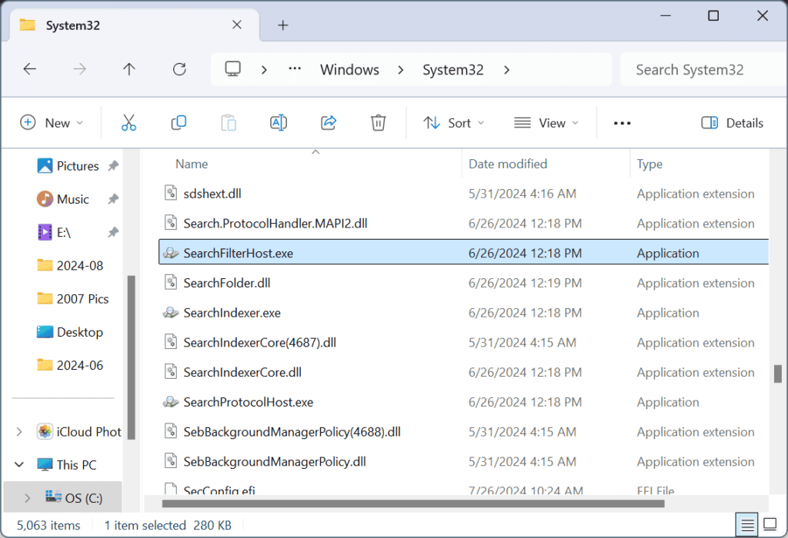Select the sdshext.dll file icon
This screenshot has width=788, height=538.
point(171,193)
